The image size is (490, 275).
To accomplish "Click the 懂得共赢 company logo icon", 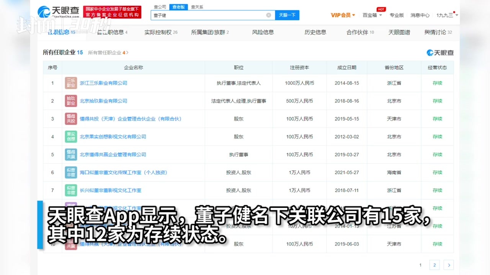I will coord(71,154).
